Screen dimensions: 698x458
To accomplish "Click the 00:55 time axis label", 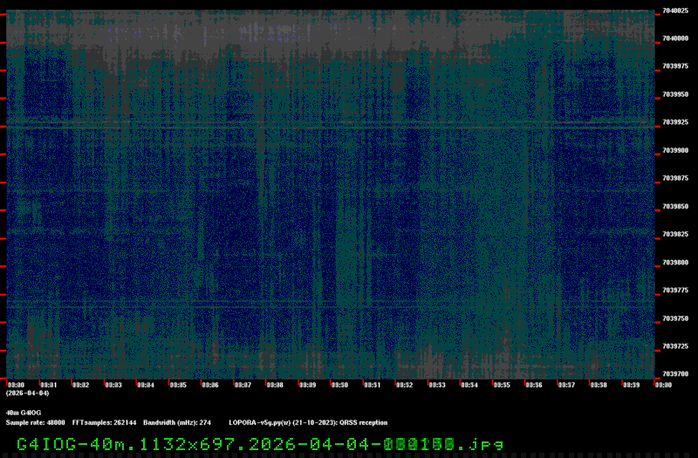I will (502, 385).
